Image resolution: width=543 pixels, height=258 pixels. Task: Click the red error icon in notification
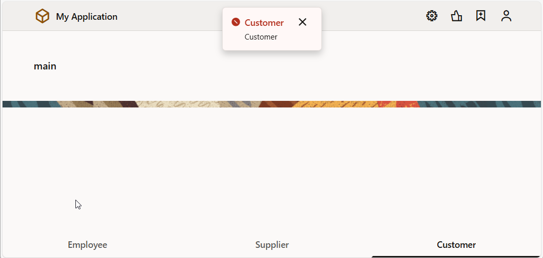coord(235,22)
